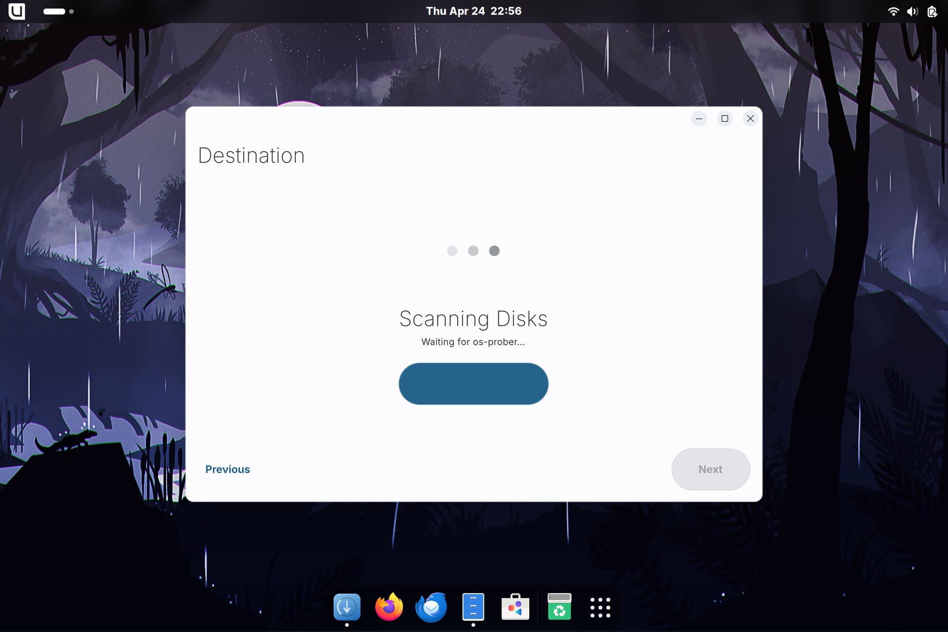Viewport: 948px width, 632px height.
Task: Click the 'Destination' page title
Action: 251,156
